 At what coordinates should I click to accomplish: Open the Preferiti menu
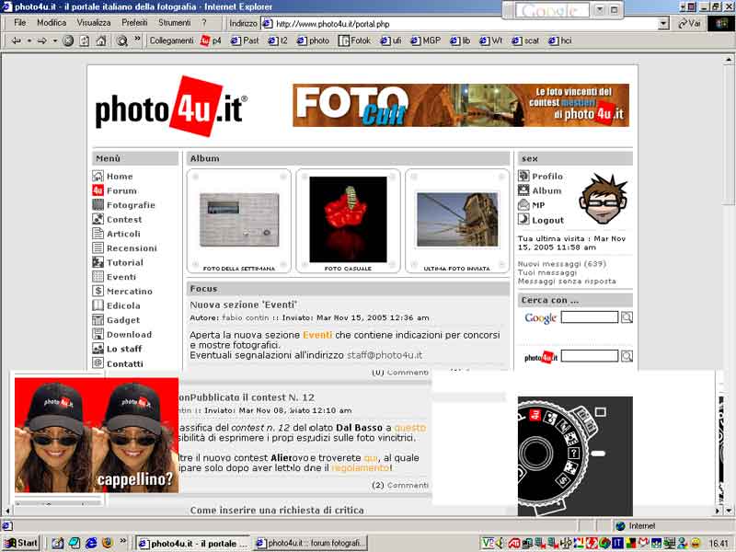pyautogui.click(x=134, y=23)
